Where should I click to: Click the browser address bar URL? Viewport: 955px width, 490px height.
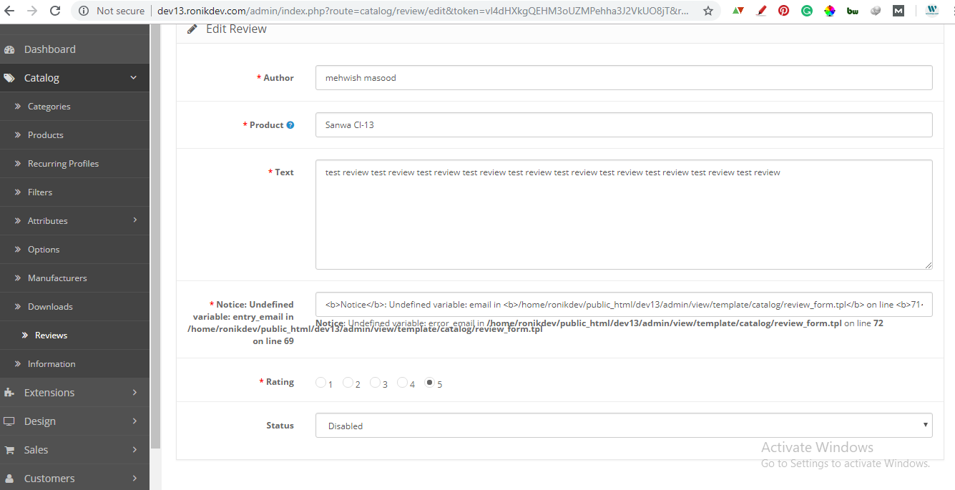point(423,11)
